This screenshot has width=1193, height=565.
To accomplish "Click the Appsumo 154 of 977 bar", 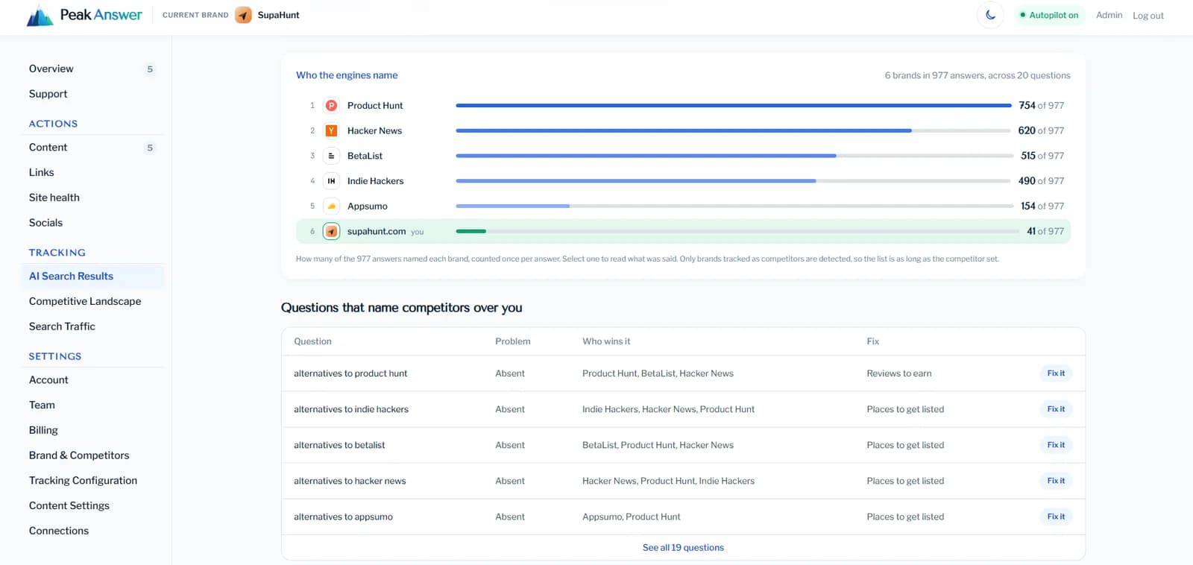I will (734, 206).
